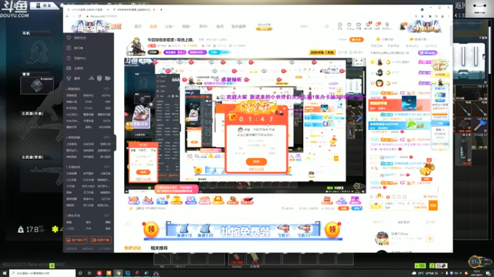The image size is (494, 277).
Task: Click the PK gift icon below player
Action: coord(191,201)
